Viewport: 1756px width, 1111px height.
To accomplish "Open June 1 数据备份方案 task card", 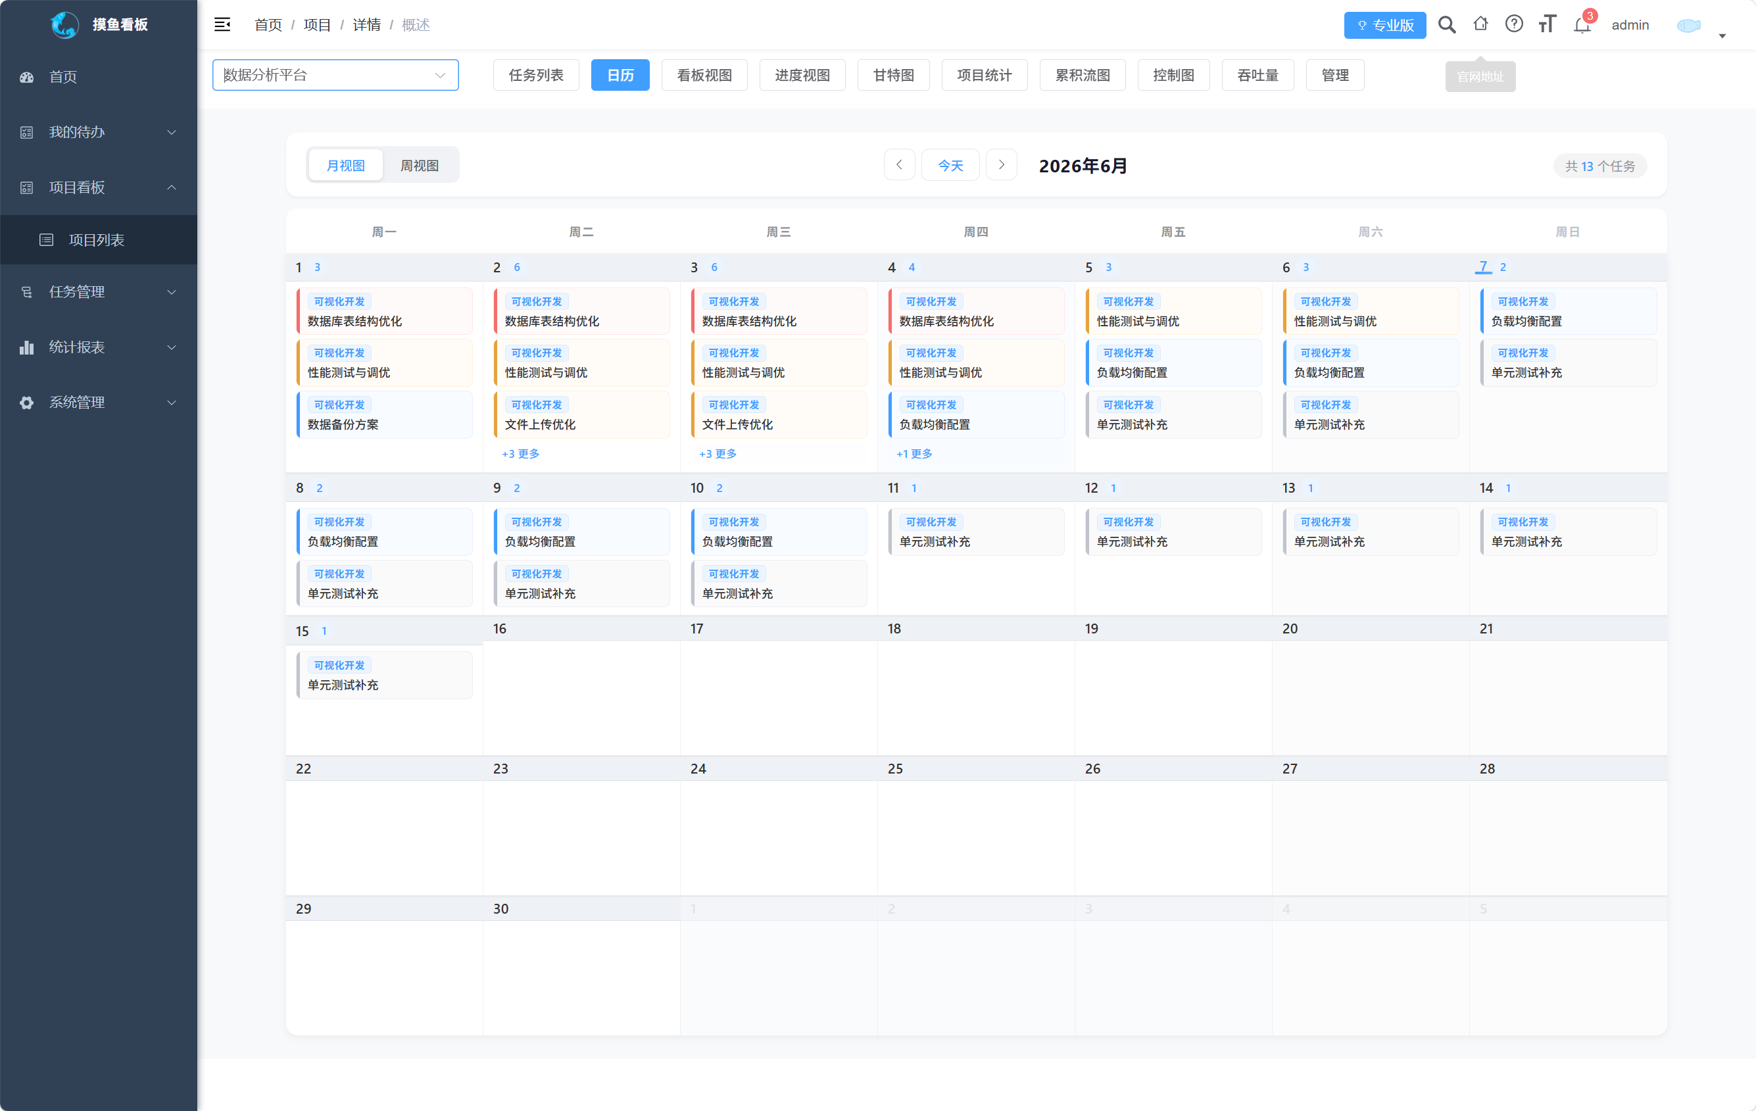I will 385,414.
